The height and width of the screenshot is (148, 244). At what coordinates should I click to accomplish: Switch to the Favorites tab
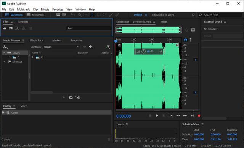point(23,22)
